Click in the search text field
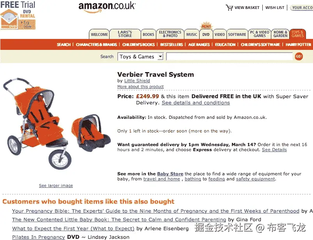Screen dimensions: 313x240 (230, 56)
